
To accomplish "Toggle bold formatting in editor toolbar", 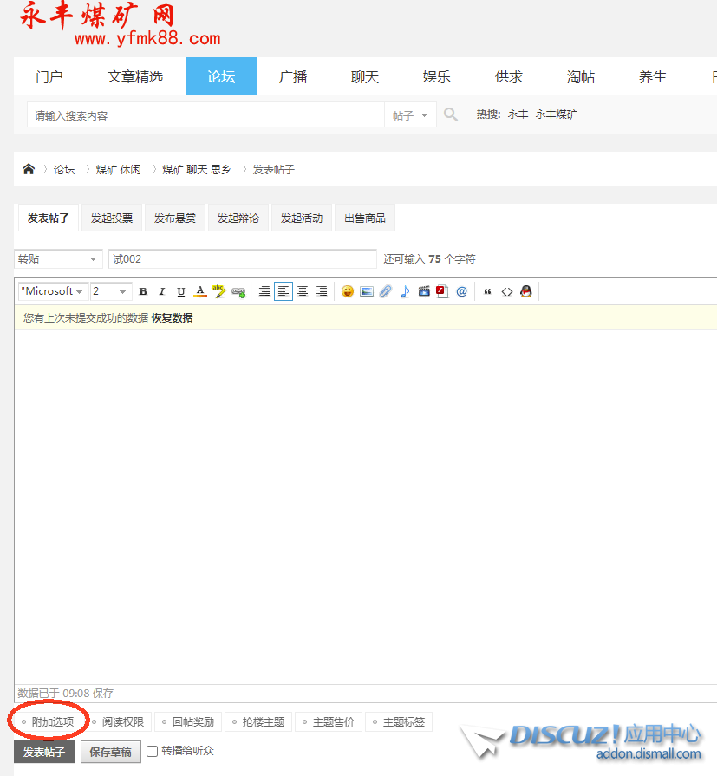I will coord(143,292).
